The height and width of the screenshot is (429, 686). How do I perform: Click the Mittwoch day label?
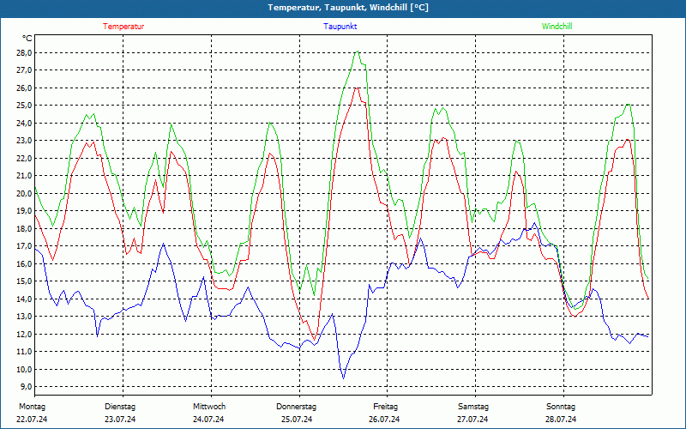click(x=209, y=406)
